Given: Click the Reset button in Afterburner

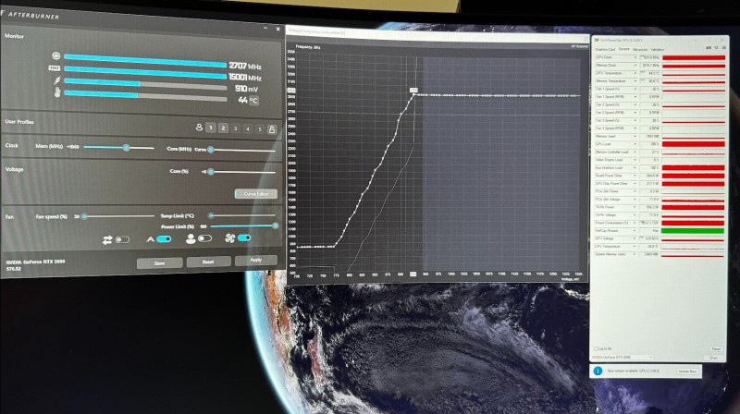Looking at the screenshot, I should (x=208, y=262).
